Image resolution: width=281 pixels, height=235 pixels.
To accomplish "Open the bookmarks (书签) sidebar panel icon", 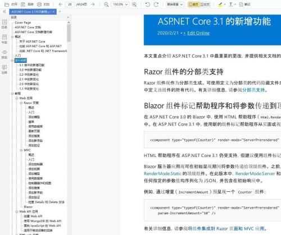I will tap(4, 39).
